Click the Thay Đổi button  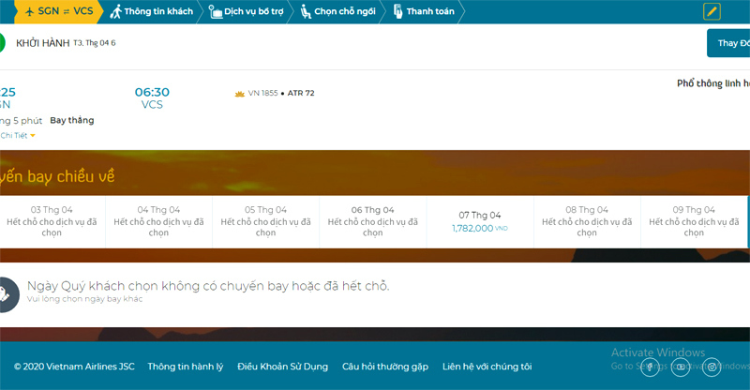click(x=729, y=43)
